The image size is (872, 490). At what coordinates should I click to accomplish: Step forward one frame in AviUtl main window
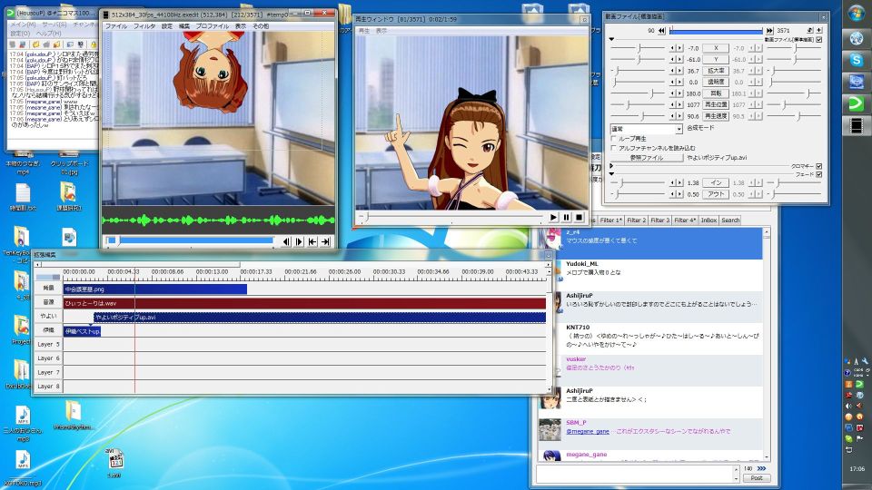[x=299, y=241]
